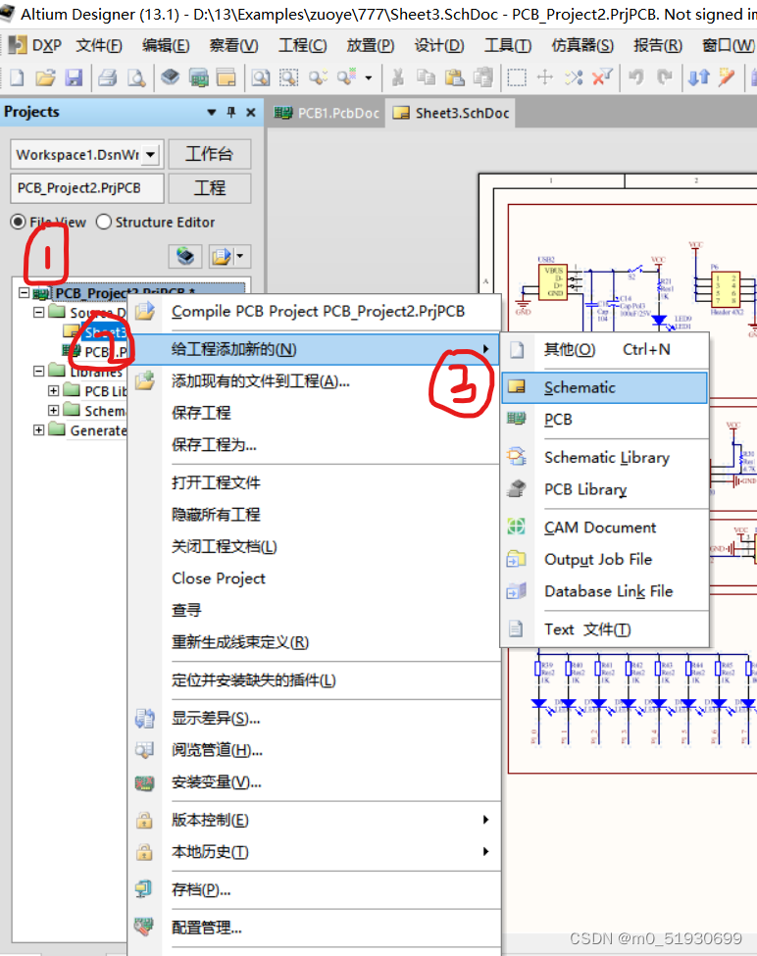Click the Up/Down Hierarchy arrows icon
The height and width of the screenshot is (956, 757).
[698, 77]
